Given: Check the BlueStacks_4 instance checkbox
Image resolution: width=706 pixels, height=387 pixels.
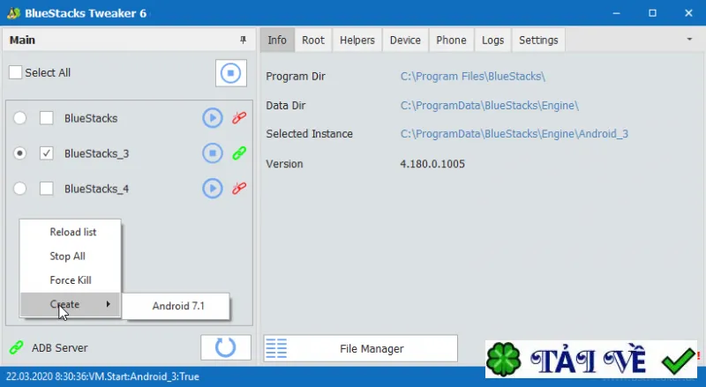Looking at the screenshot, I should coord(47,189).
